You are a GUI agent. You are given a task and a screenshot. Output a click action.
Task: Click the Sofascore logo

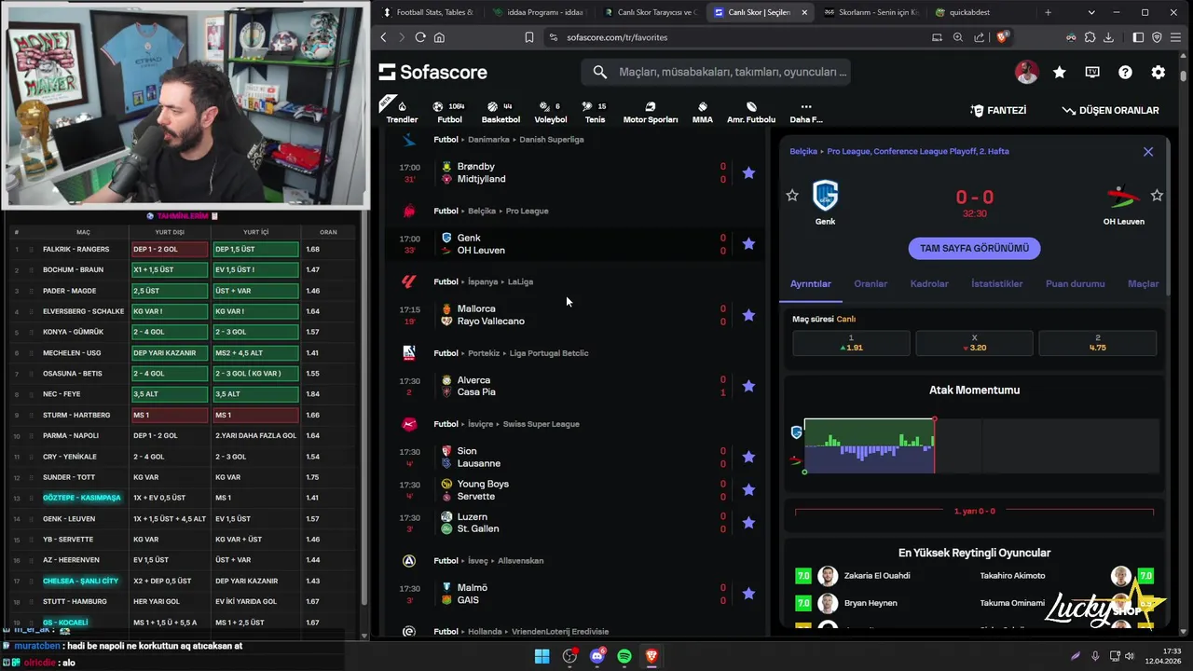(433, 72)
